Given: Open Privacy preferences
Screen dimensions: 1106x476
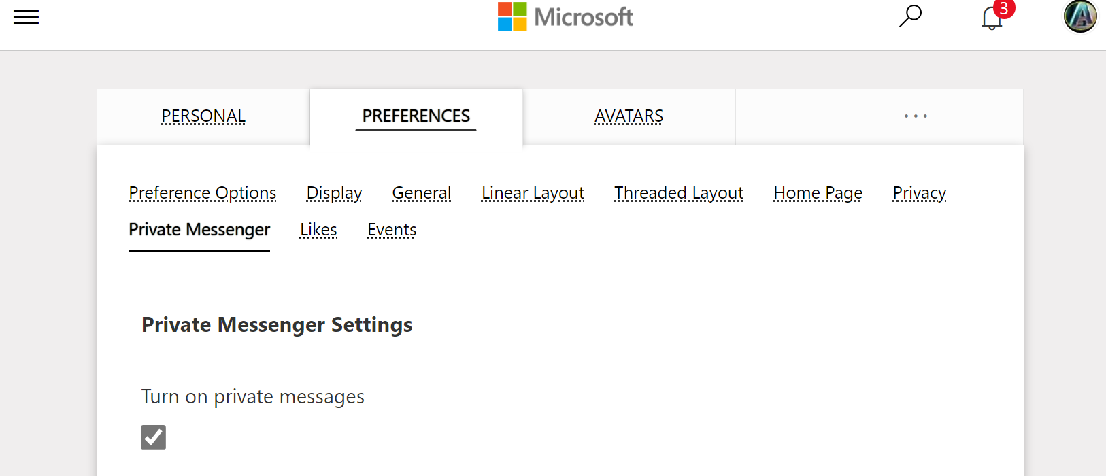Looking at the screenshot, I should 919,193.
